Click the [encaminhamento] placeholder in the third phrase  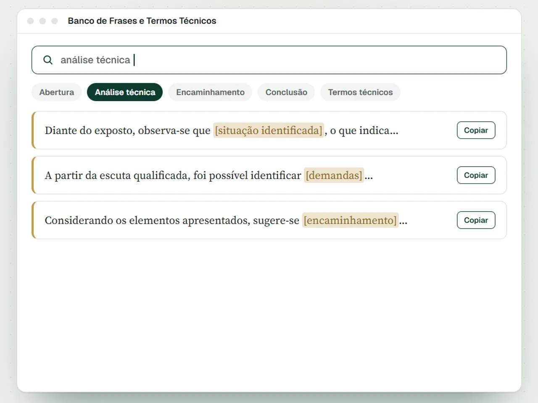(350, 220)
